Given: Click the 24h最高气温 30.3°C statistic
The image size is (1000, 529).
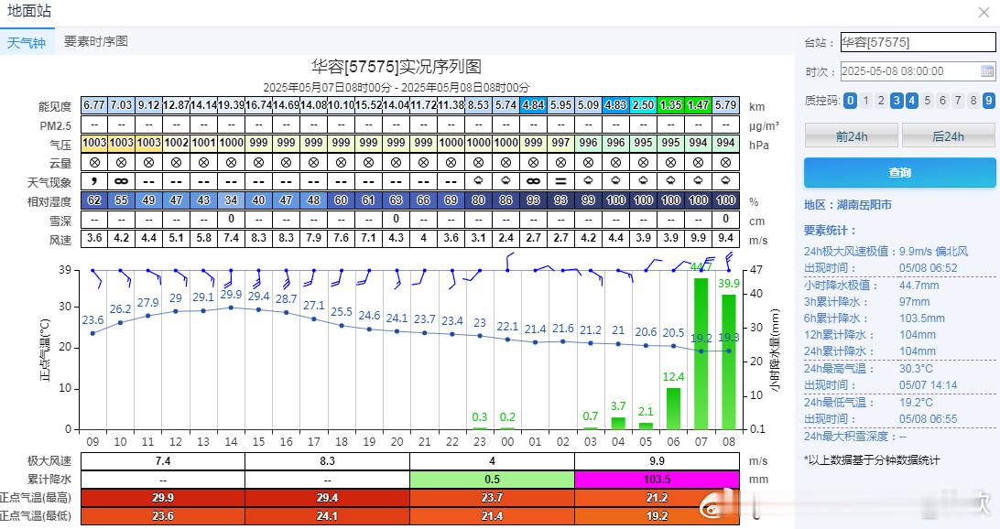Looking at the screenshot, I should [868, 369].
